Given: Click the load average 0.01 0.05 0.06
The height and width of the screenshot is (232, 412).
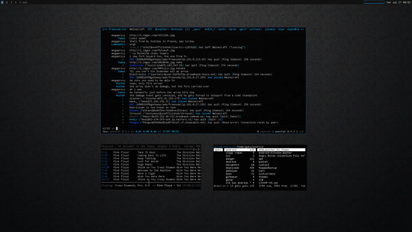Looking at the screenshot, I should [x=146, y=132].
